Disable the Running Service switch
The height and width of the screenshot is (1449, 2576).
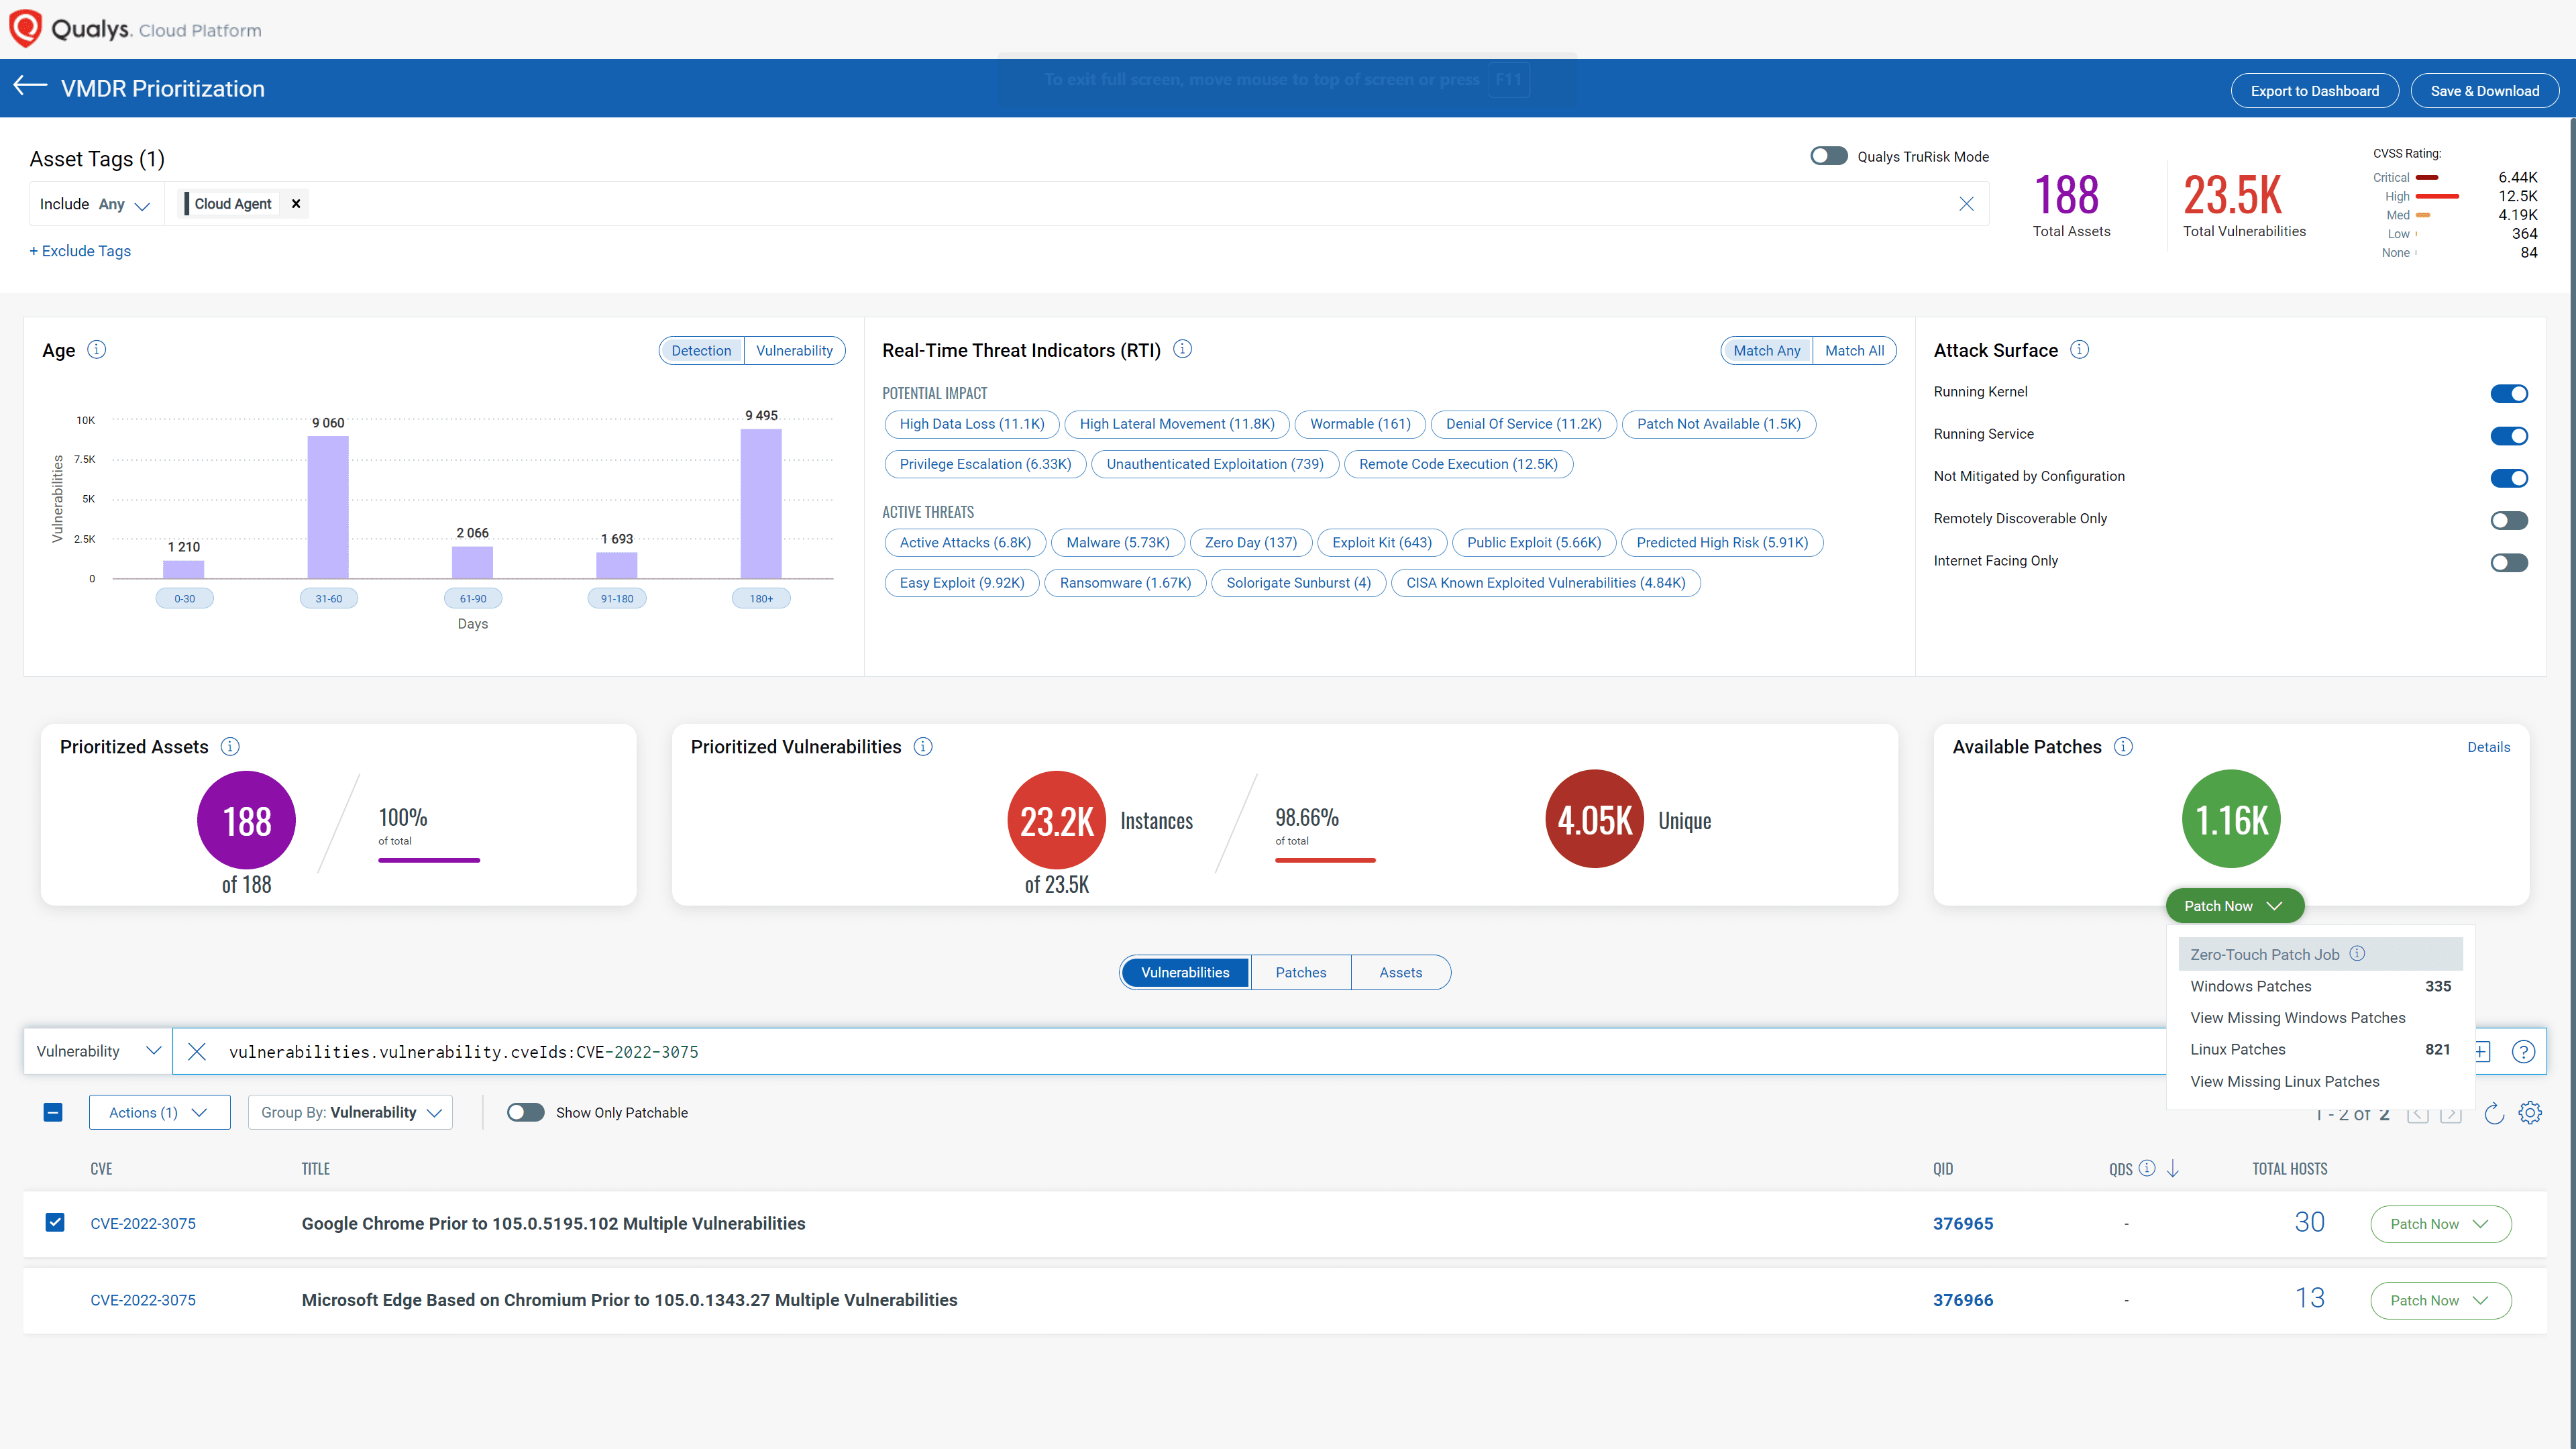(x=2509, y=435)
